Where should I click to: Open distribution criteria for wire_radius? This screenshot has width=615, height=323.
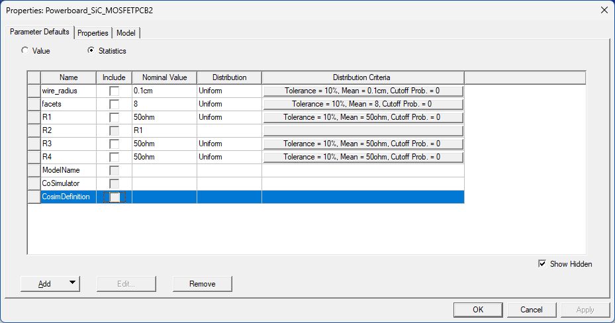363,91
